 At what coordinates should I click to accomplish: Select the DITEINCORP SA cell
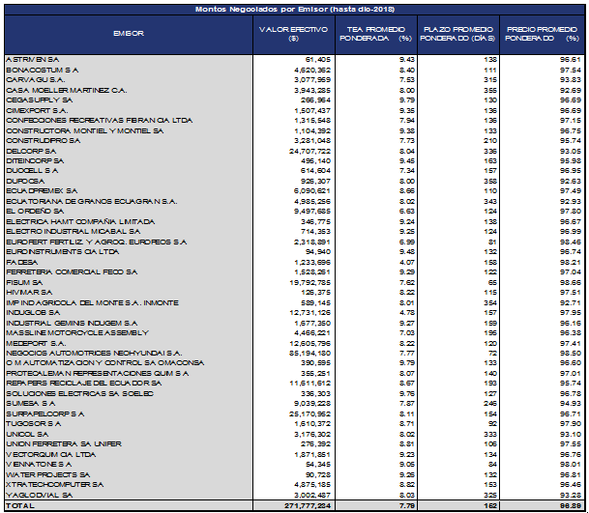(35, 161)
